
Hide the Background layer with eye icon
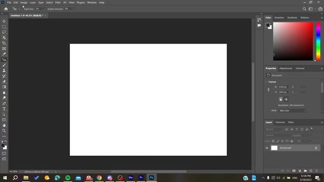[x=267, y=148]
